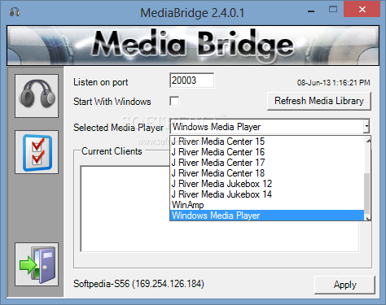
Task: Choose J River Media Center 18
Action: click(267, 173)
